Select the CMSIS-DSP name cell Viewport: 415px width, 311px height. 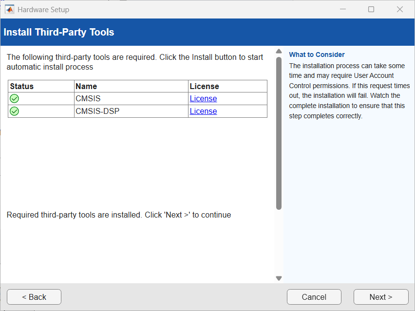pyautogui.click(x=131, y=111)
